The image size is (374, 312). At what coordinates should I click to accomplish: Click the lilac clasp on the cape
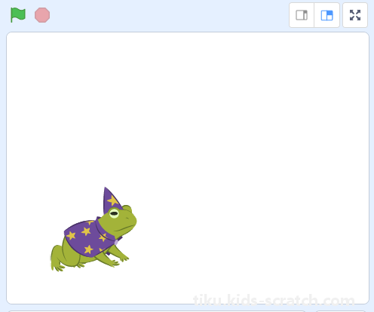pyautogui.click(x=116, y=243)
